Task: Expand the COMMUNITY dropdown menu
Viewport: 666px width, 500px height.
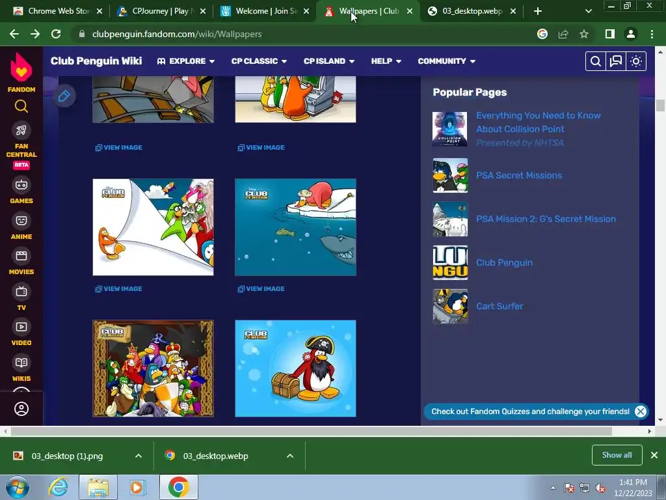Action: 446,61
